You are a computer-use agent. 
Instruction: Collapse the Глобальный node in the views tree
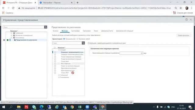click(12, 33)
